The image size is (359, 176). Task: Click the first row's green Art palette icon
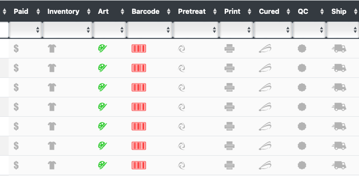[x=102, y=48]
